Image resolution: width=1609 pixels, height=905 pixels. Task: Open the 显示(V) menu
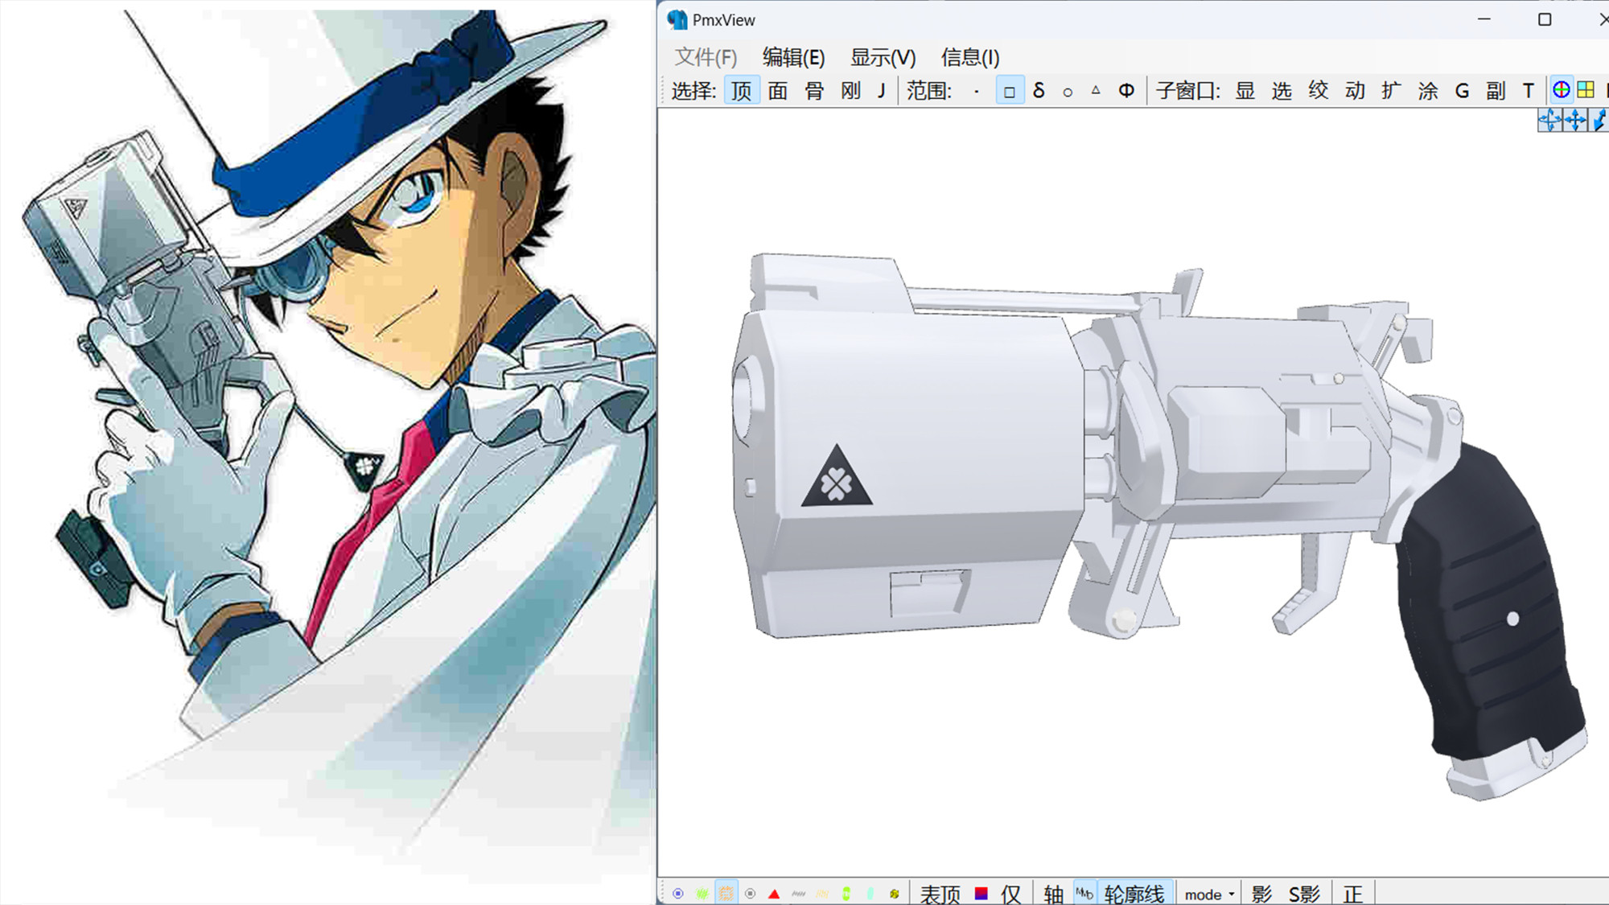(x=883, y=57)
